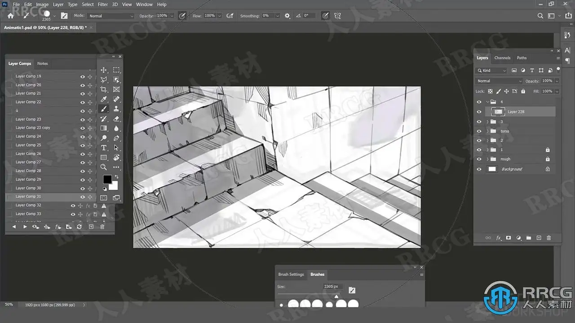Select the Dodge tool

pos(104,138)
